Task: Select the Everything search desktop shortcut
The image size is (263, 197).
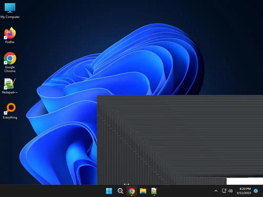Action: pyautogui.click(x=10, y=111)
